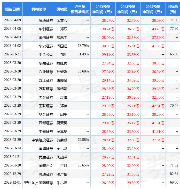
Task: Click the 2023预测净利润 column header
Action: [103, 9]
